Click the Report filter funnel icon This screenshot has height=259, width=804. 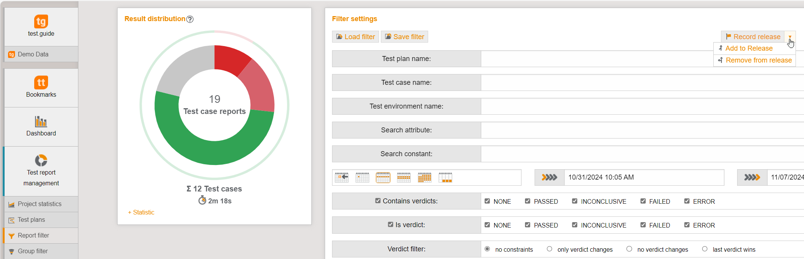(x=12, y=236)
